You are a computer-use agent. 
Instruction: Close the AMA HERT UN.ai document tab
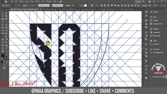(41, 9)
